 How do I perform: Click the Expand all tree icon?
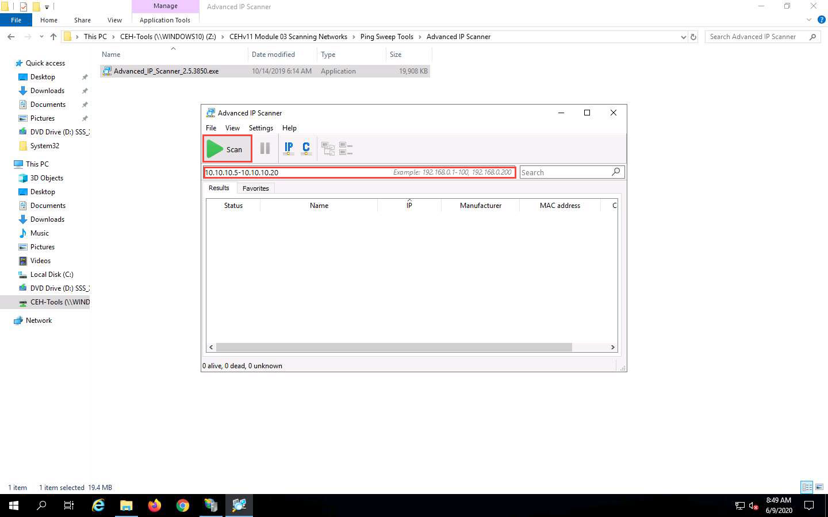328,149
